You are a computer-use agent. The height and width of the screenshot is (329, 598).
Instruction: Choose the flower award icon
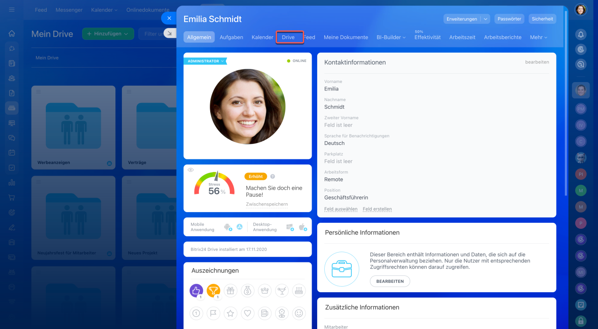pyautogui.click(x=282, y=313)
